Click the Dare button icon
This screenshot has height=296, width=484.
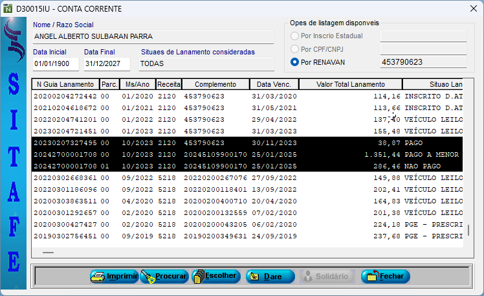254,277
